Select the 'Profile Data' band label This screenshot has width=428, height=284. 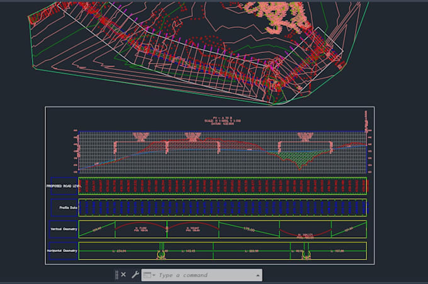(x=68, y=208)
